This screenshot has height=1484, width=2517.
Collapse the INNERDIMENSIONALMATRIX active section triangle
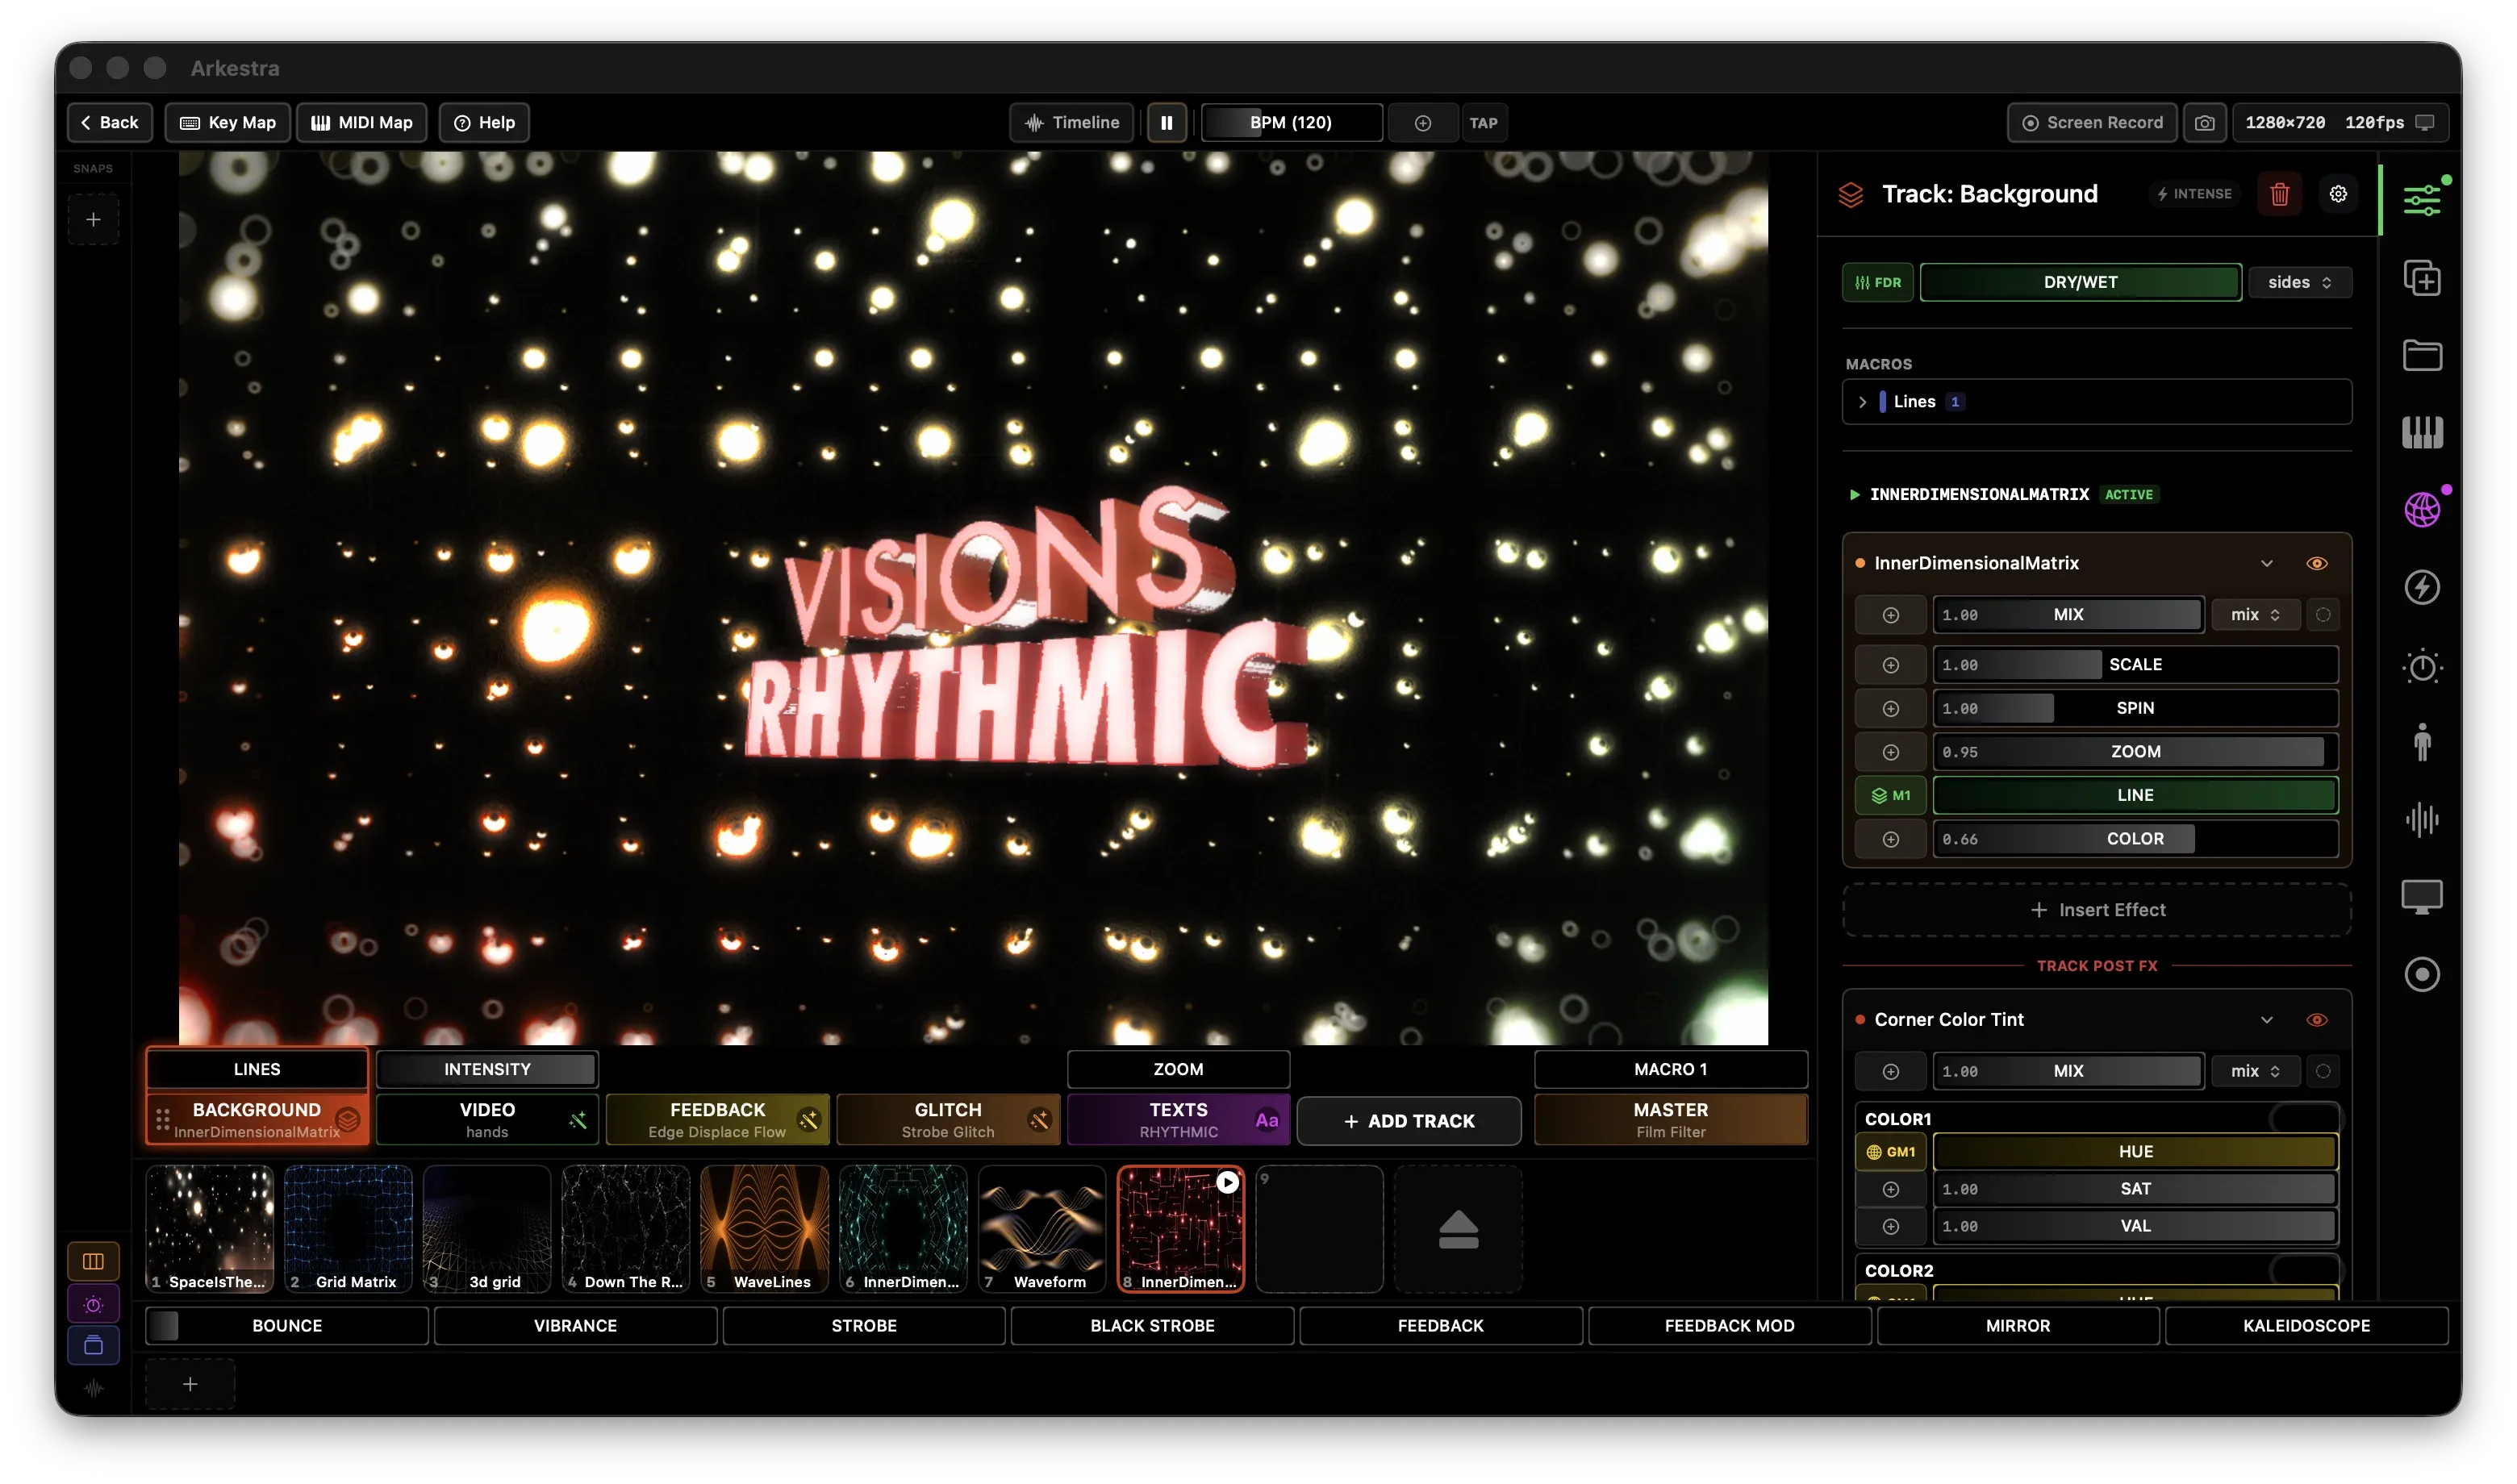pos(1854,495)
